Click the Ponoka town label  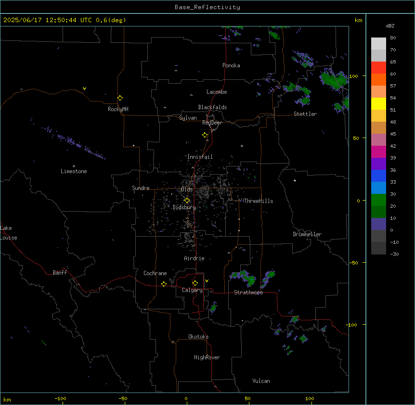point(231,65)
